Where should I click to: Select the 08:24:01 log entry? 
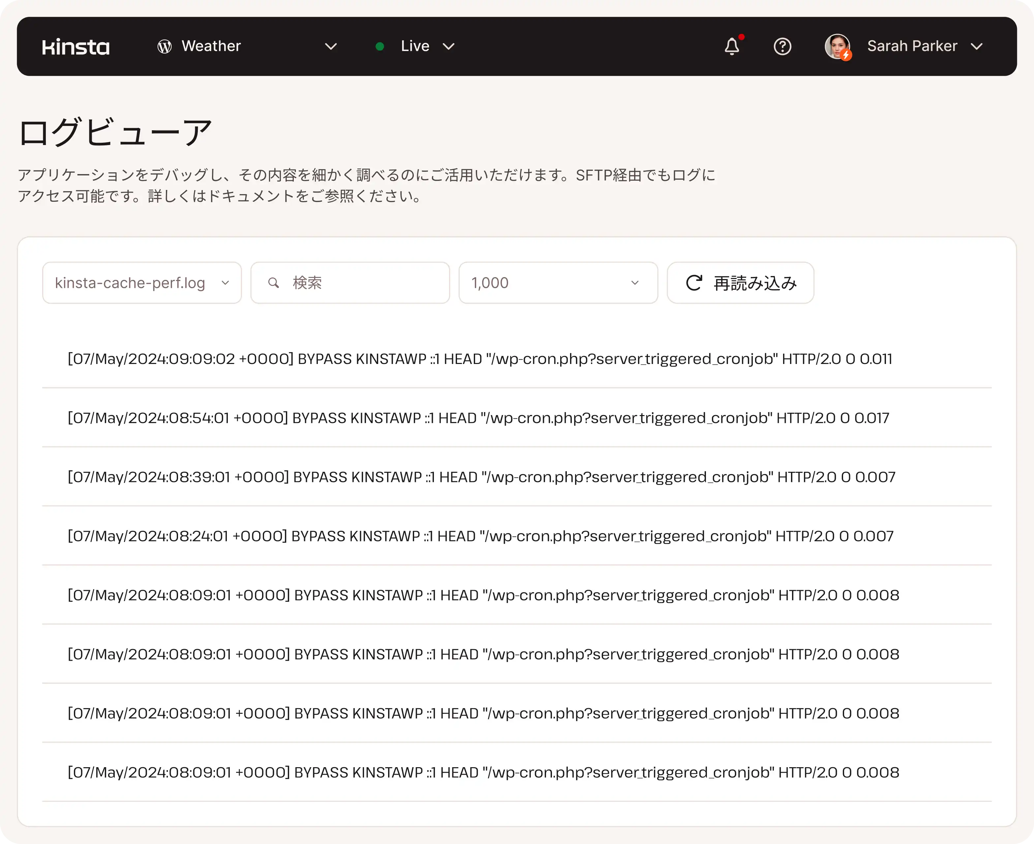click(x=480, y=536)
